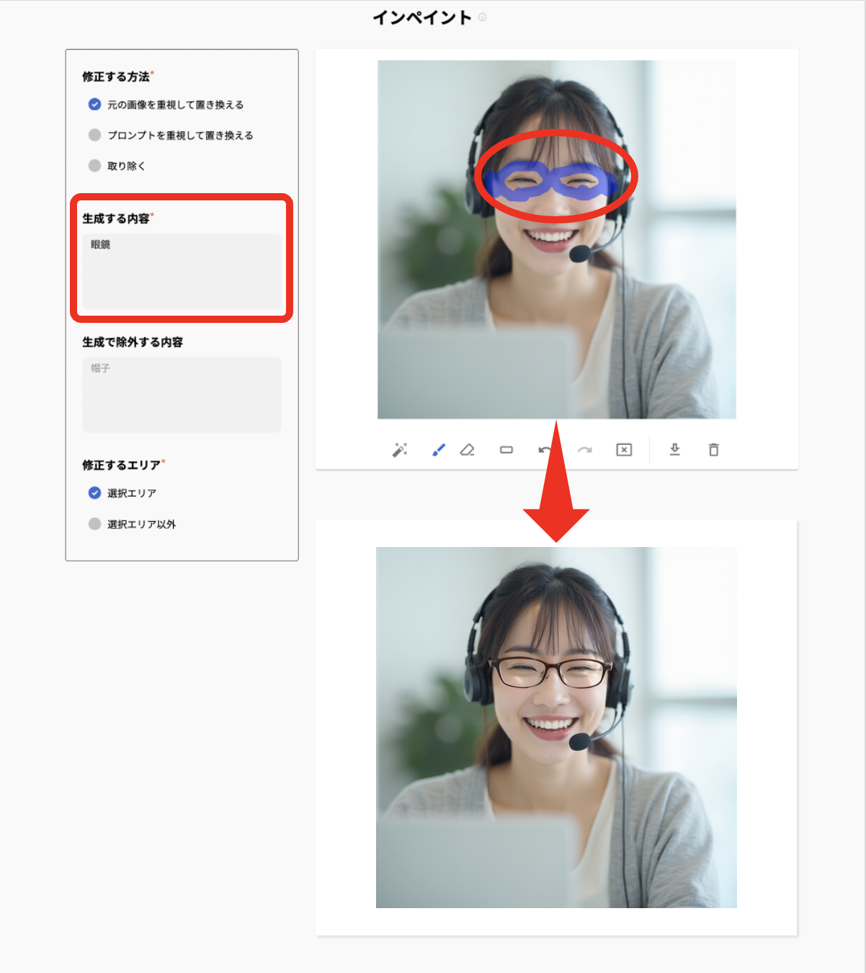Viewport: 866px width, 973px height.
Task: Redo the mask stroke
Action: (584, 450)
